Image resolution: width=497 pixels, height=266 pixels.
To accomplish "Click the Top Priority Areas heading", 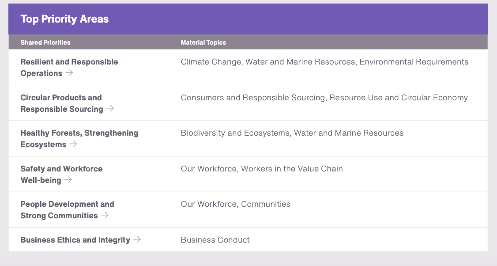I will click(x=64, y=19).
